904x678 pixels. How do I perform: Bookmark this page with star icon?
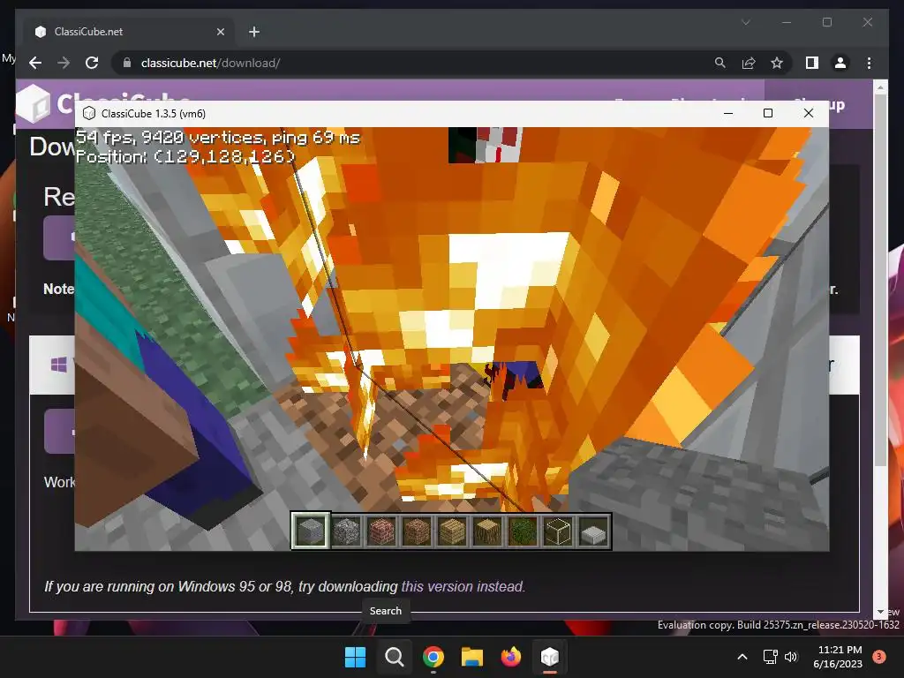[777, 63]
